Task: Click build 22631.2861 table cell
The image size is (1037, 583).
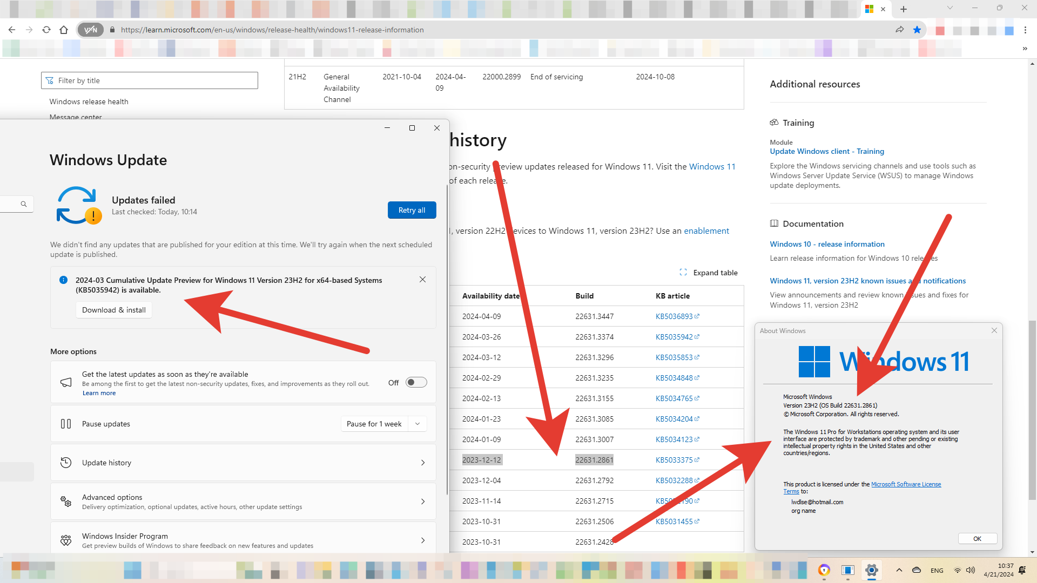Action: click(x=594, y=460)
